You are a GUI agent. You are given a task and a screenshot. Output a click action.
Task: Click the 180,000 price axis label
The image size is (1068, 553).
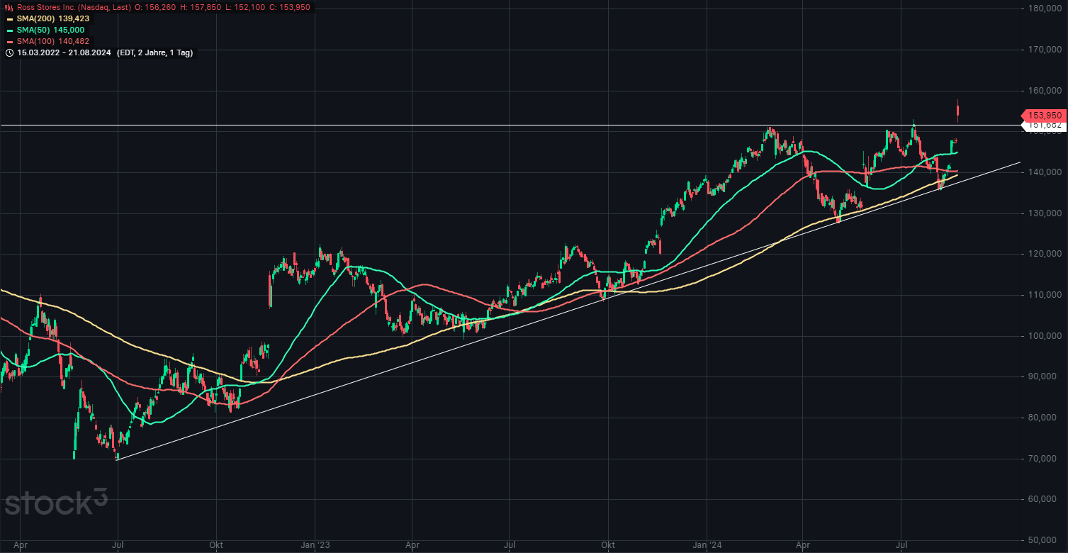pos(1046,9)
